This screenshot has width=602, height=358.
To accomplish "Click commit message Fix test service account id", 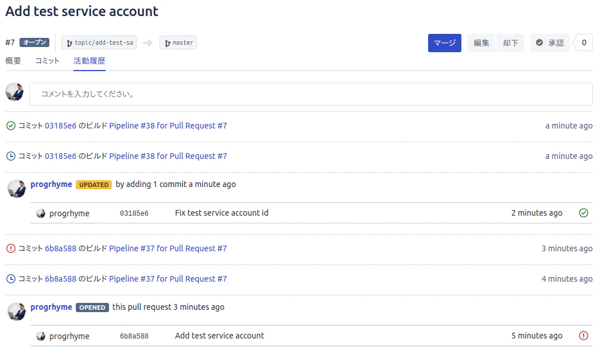I will (x=222, y=213).
